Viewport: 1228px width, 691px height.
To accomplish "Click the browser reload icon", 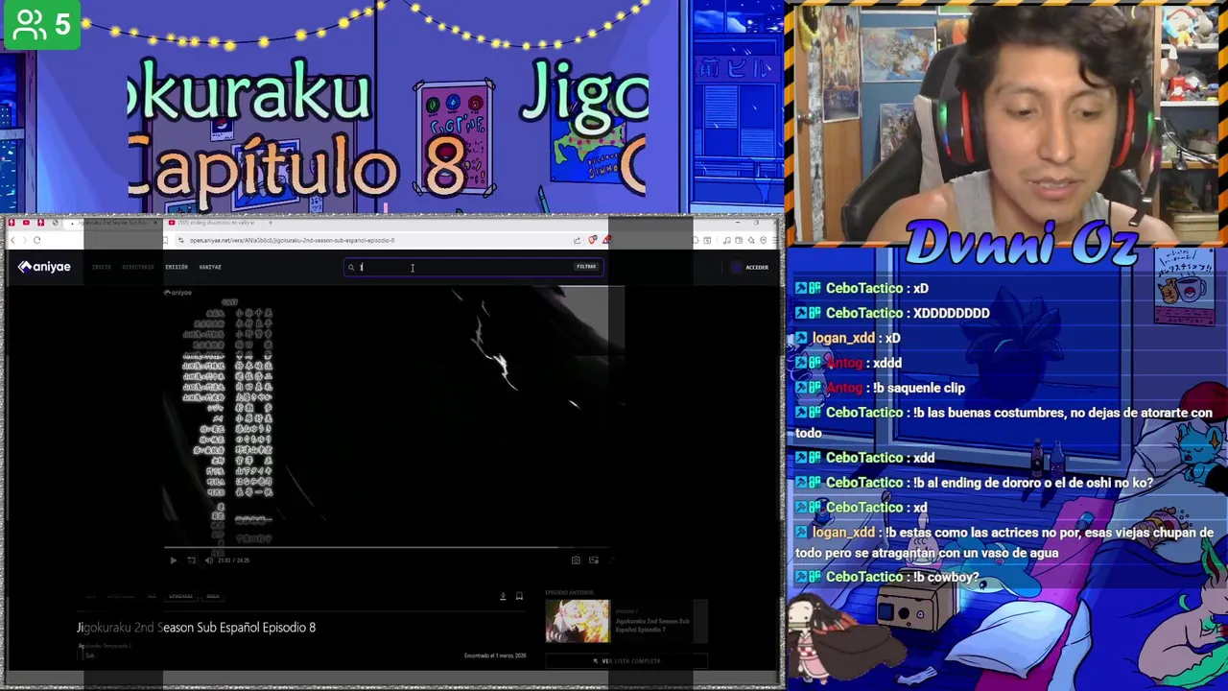I will (36, 240).
